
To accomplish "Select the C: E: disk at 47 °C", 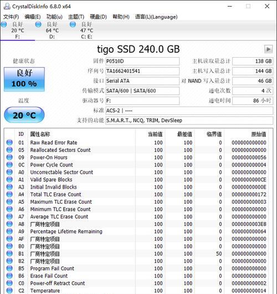I will [x=86, y=30].
